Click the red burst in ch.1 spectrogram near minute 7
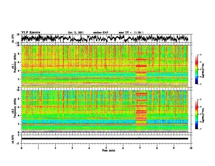Screen dimensions: 215x166 click(x=141, y=71)
